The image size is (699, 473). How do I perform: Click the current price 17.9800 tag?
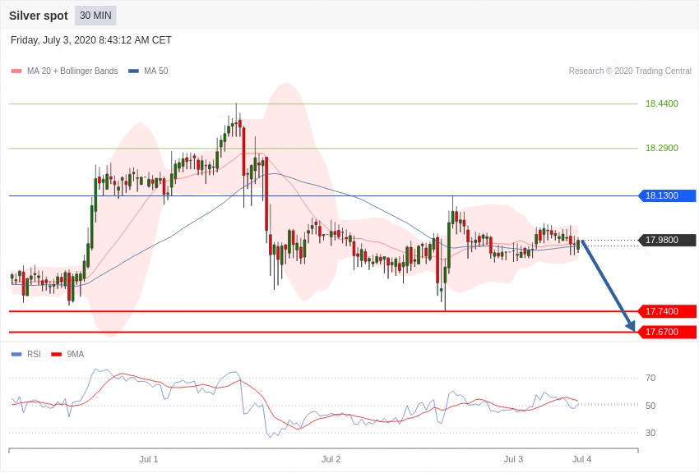664,241
